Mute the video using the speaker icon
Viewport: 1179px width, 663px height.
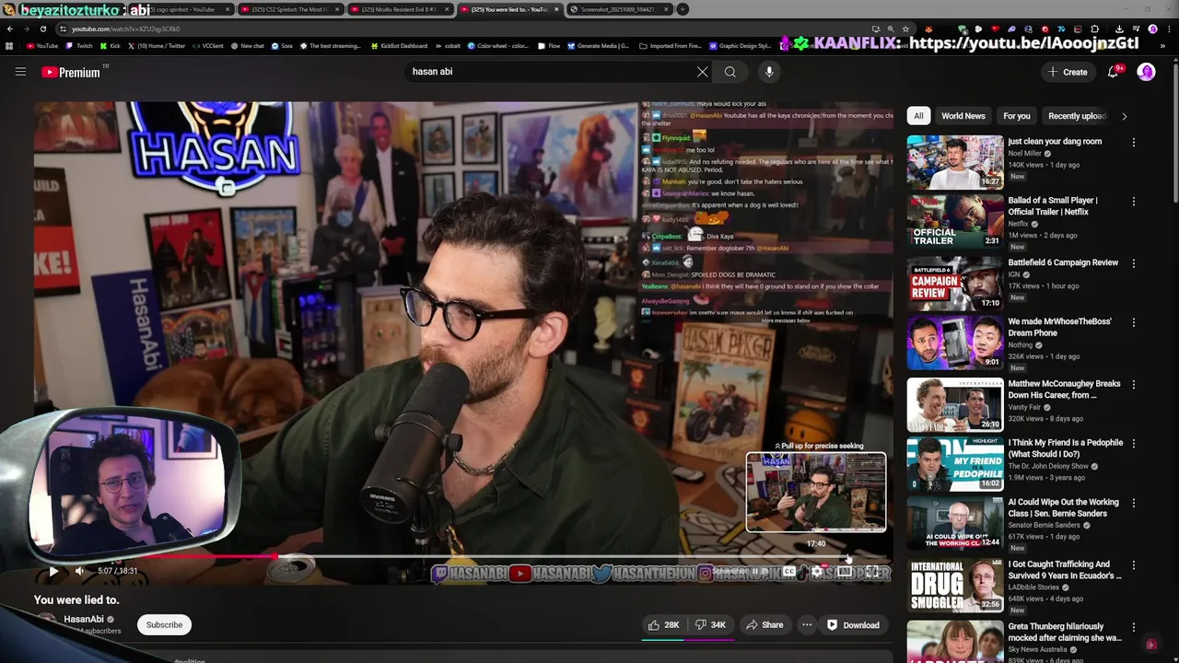[79, 571]
